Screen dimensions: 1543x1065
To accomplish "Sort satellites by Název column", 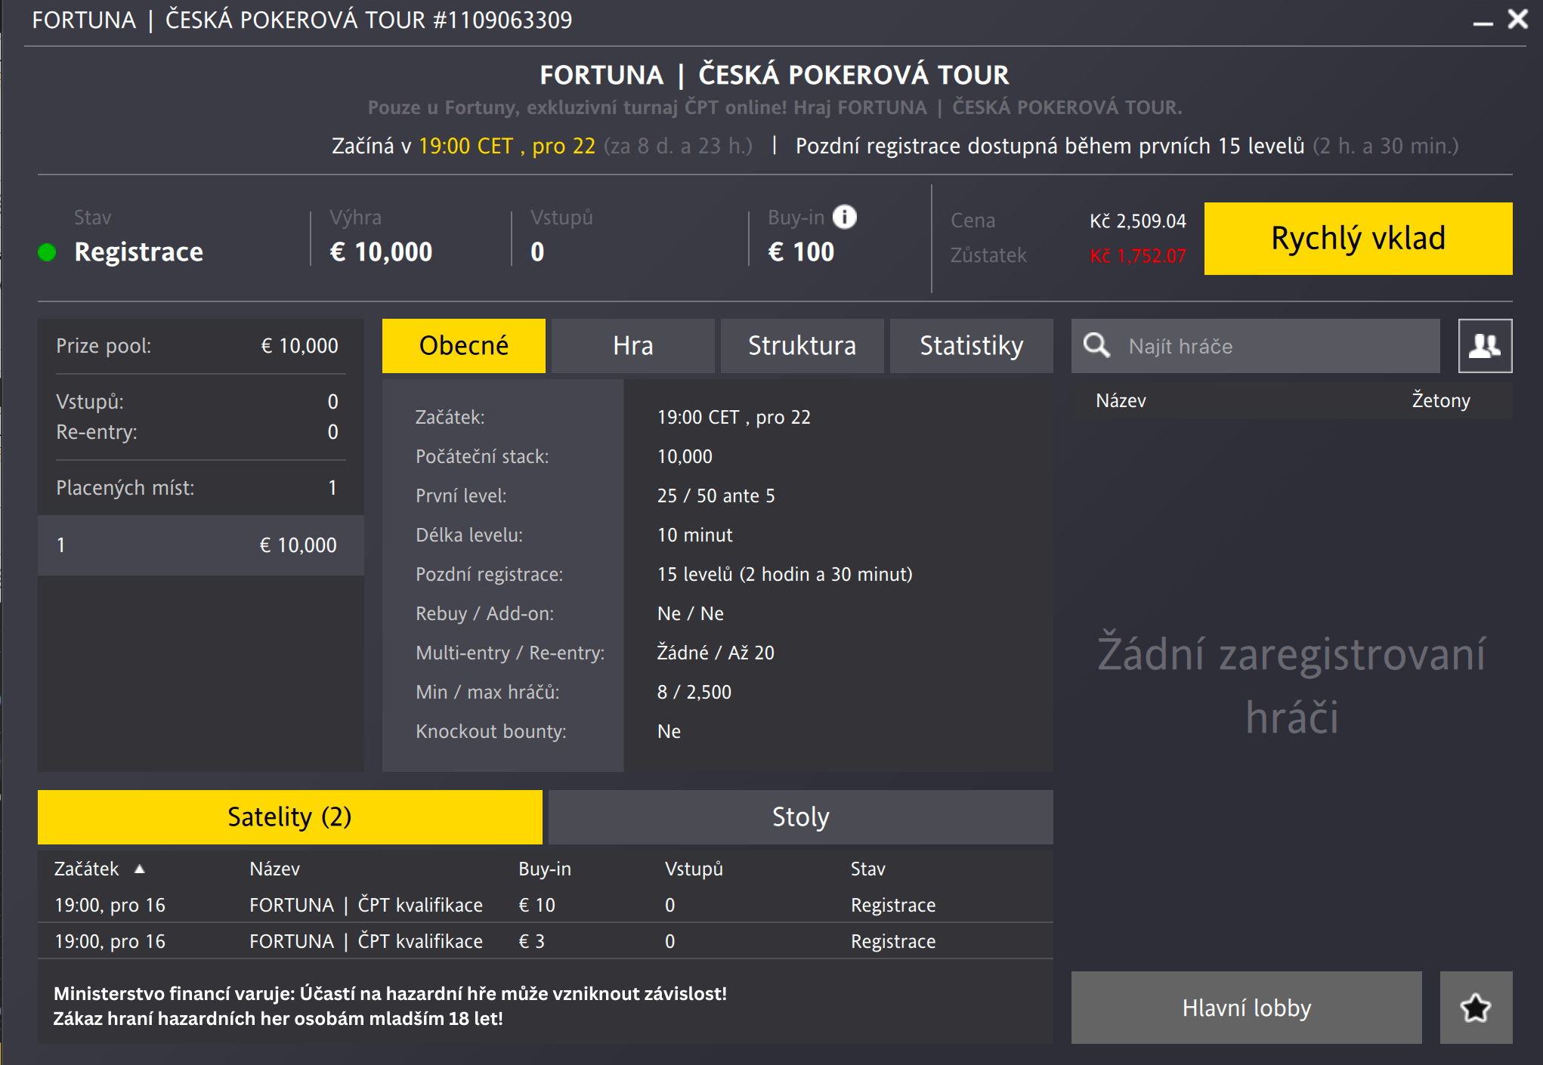I will (275, 869).
